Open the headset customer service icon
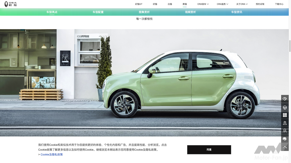The image size is (291, 163). coord(285,139)
